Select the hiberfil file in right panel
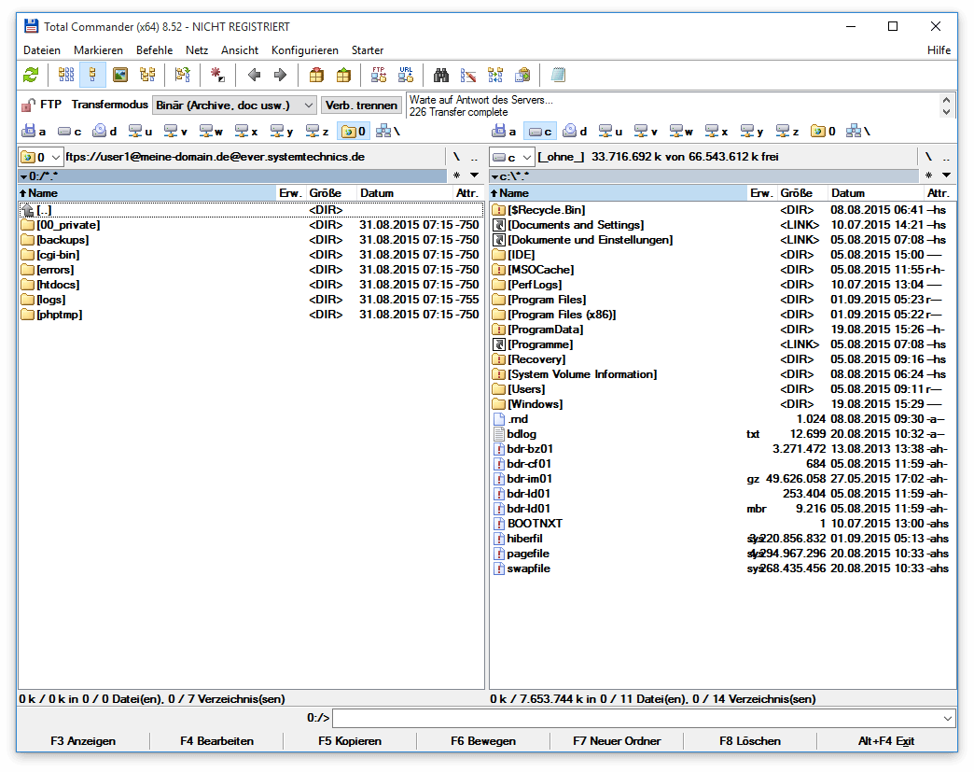The width and height of the screenshot is (974, 772). point(722,539)
